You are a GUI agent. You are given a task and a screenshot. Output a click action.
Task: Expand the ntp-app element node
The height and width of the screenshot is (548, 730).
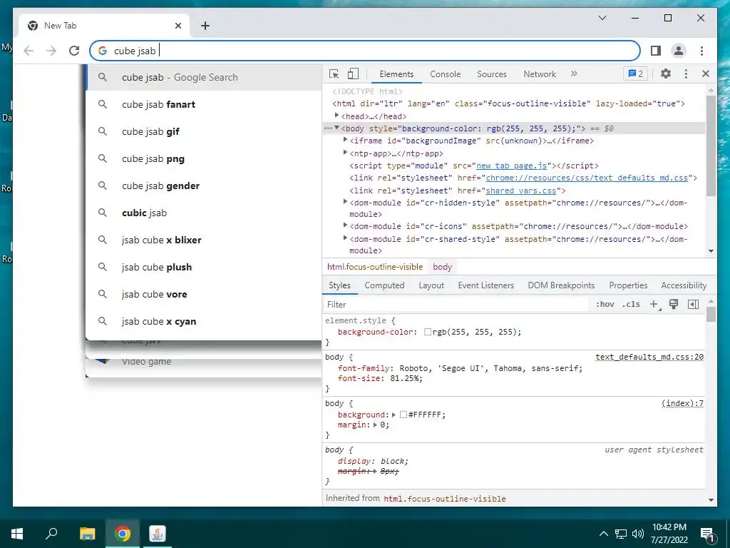[345, 153]
